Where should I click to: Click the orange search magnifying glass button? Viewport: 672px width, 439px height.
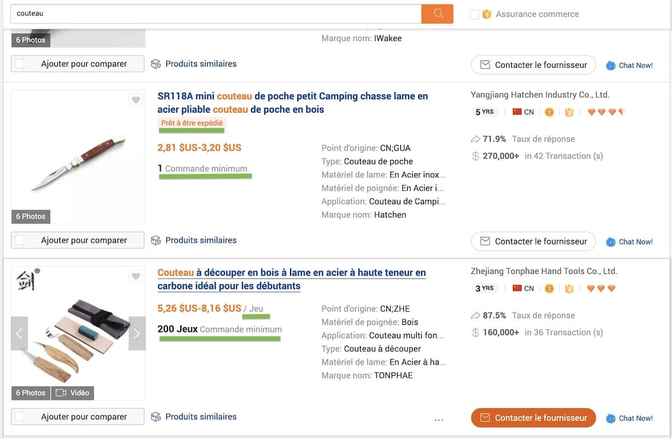click(437, 13)
